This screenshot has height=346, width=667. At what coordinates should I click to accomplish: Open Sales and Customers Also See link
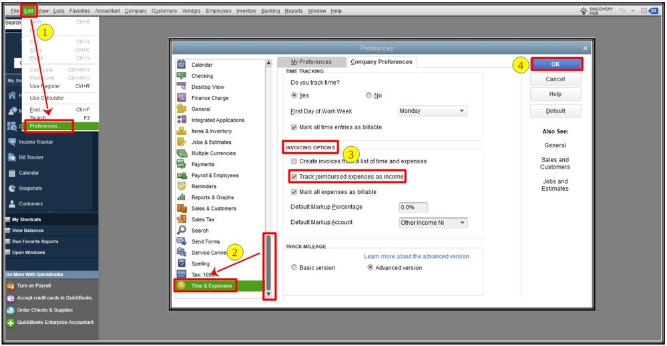click(555, 163)
